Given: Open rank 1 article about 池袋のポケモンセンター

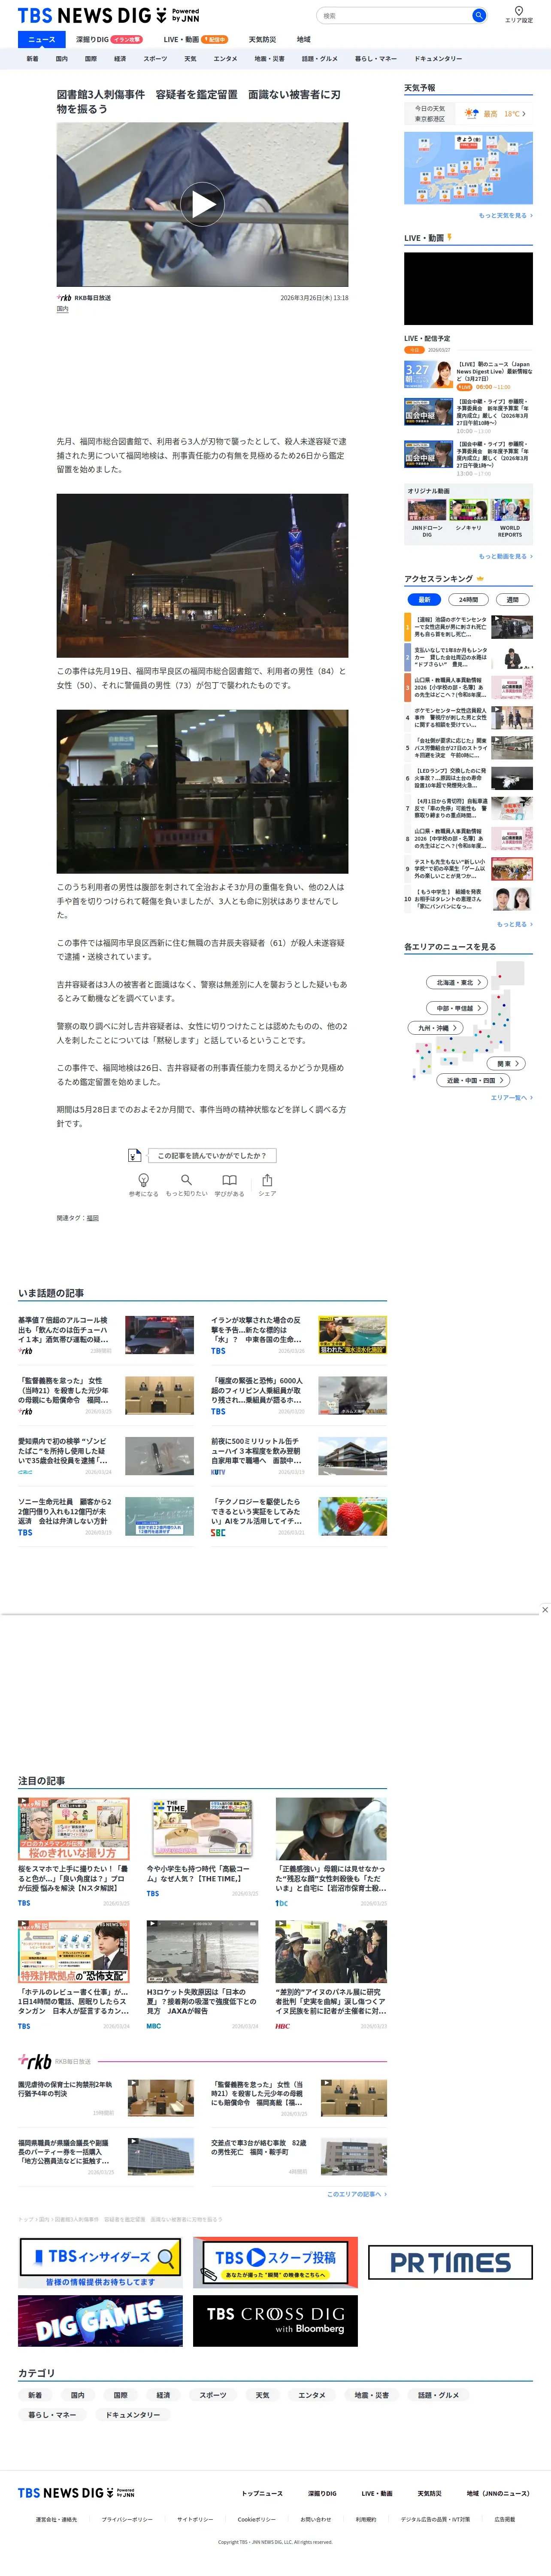Looking at the screenshot, I should point(468,626).
